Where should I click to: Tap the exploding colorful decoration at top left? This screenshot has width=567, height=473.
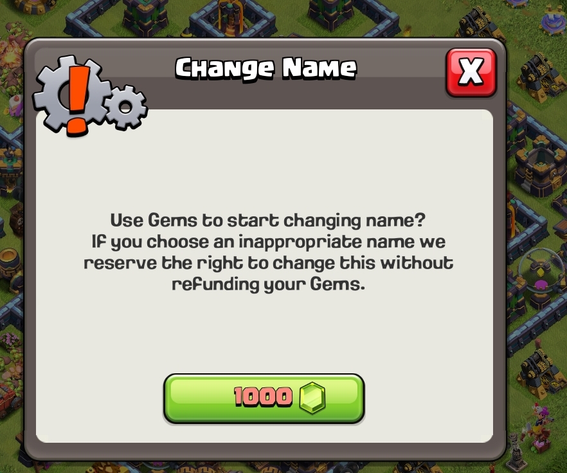[11, 54]
